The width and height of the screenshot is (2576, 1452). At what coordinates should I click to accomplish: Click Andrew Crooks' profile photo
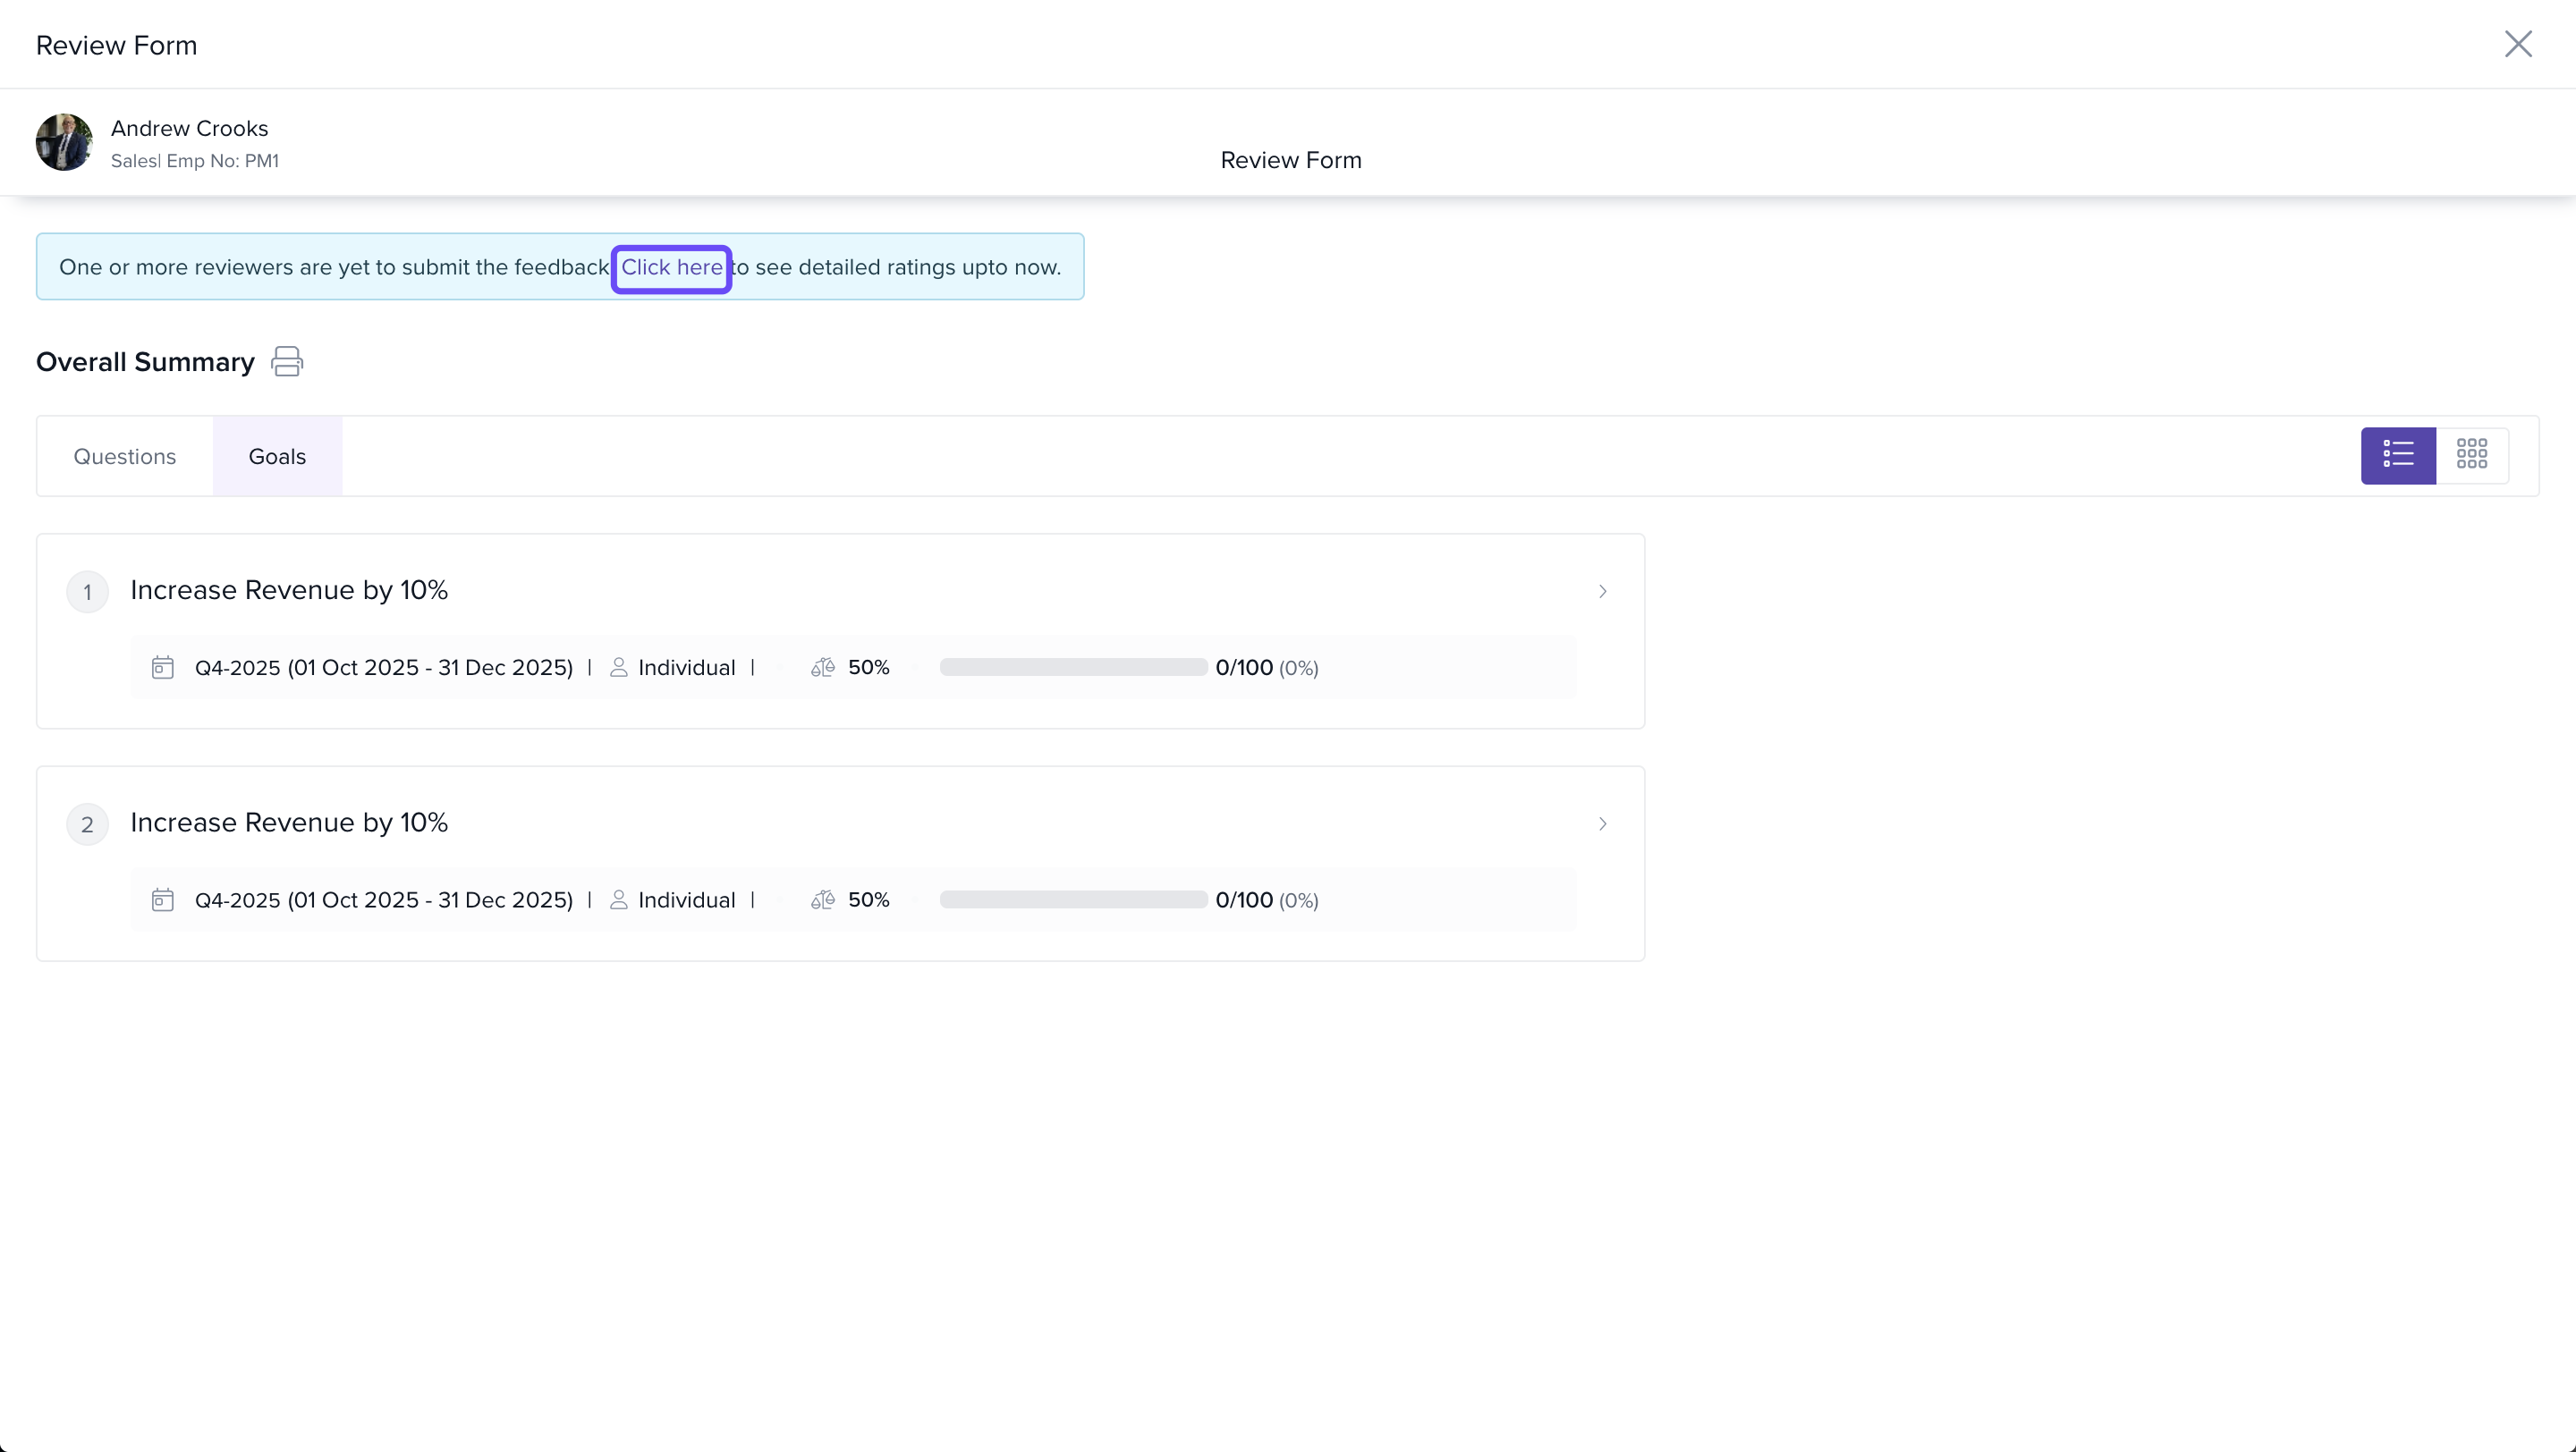click(64, 142)
